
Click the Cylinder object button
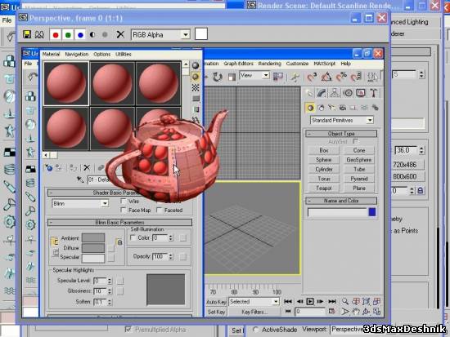[324, 169]
